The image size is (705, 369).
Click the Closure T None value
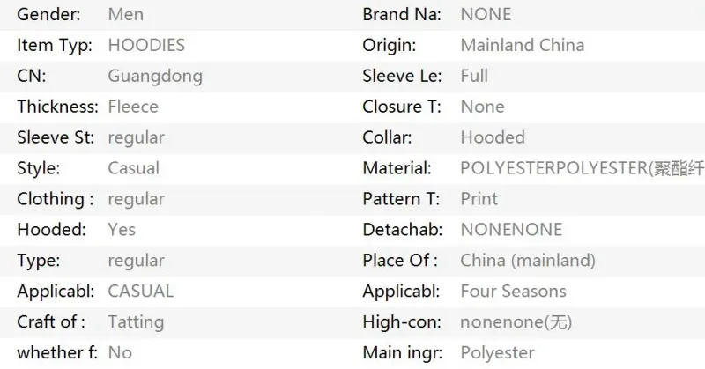pos(482,107)
